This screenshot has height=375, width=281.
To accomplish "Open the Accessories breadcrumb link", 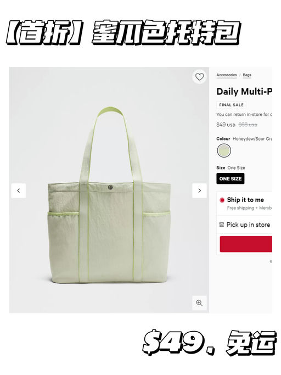I will [x=227, y=75].
